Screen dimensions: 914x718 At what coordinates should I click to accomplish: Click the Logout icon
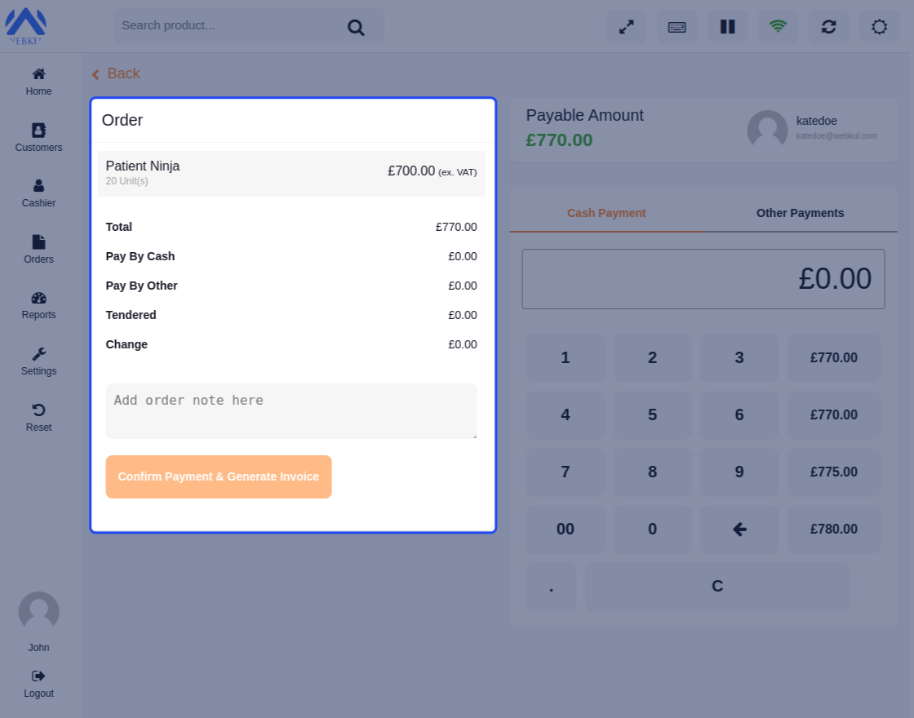tap(38, 681)
